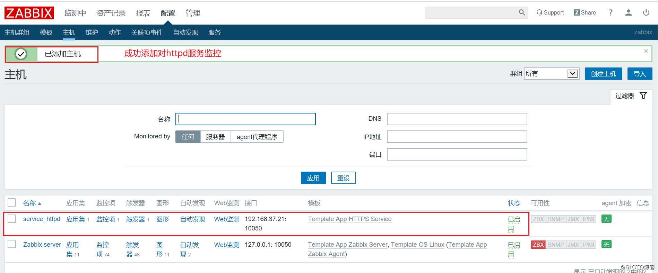Focus the 端口 filter input

(457, 154)
